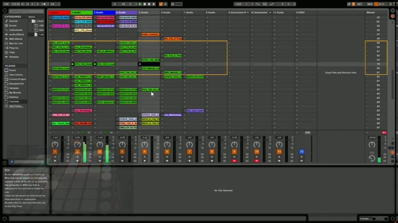
Task: Click the NEEDYOU-INTR clip on track 7
Action: [x=195, y=77]
